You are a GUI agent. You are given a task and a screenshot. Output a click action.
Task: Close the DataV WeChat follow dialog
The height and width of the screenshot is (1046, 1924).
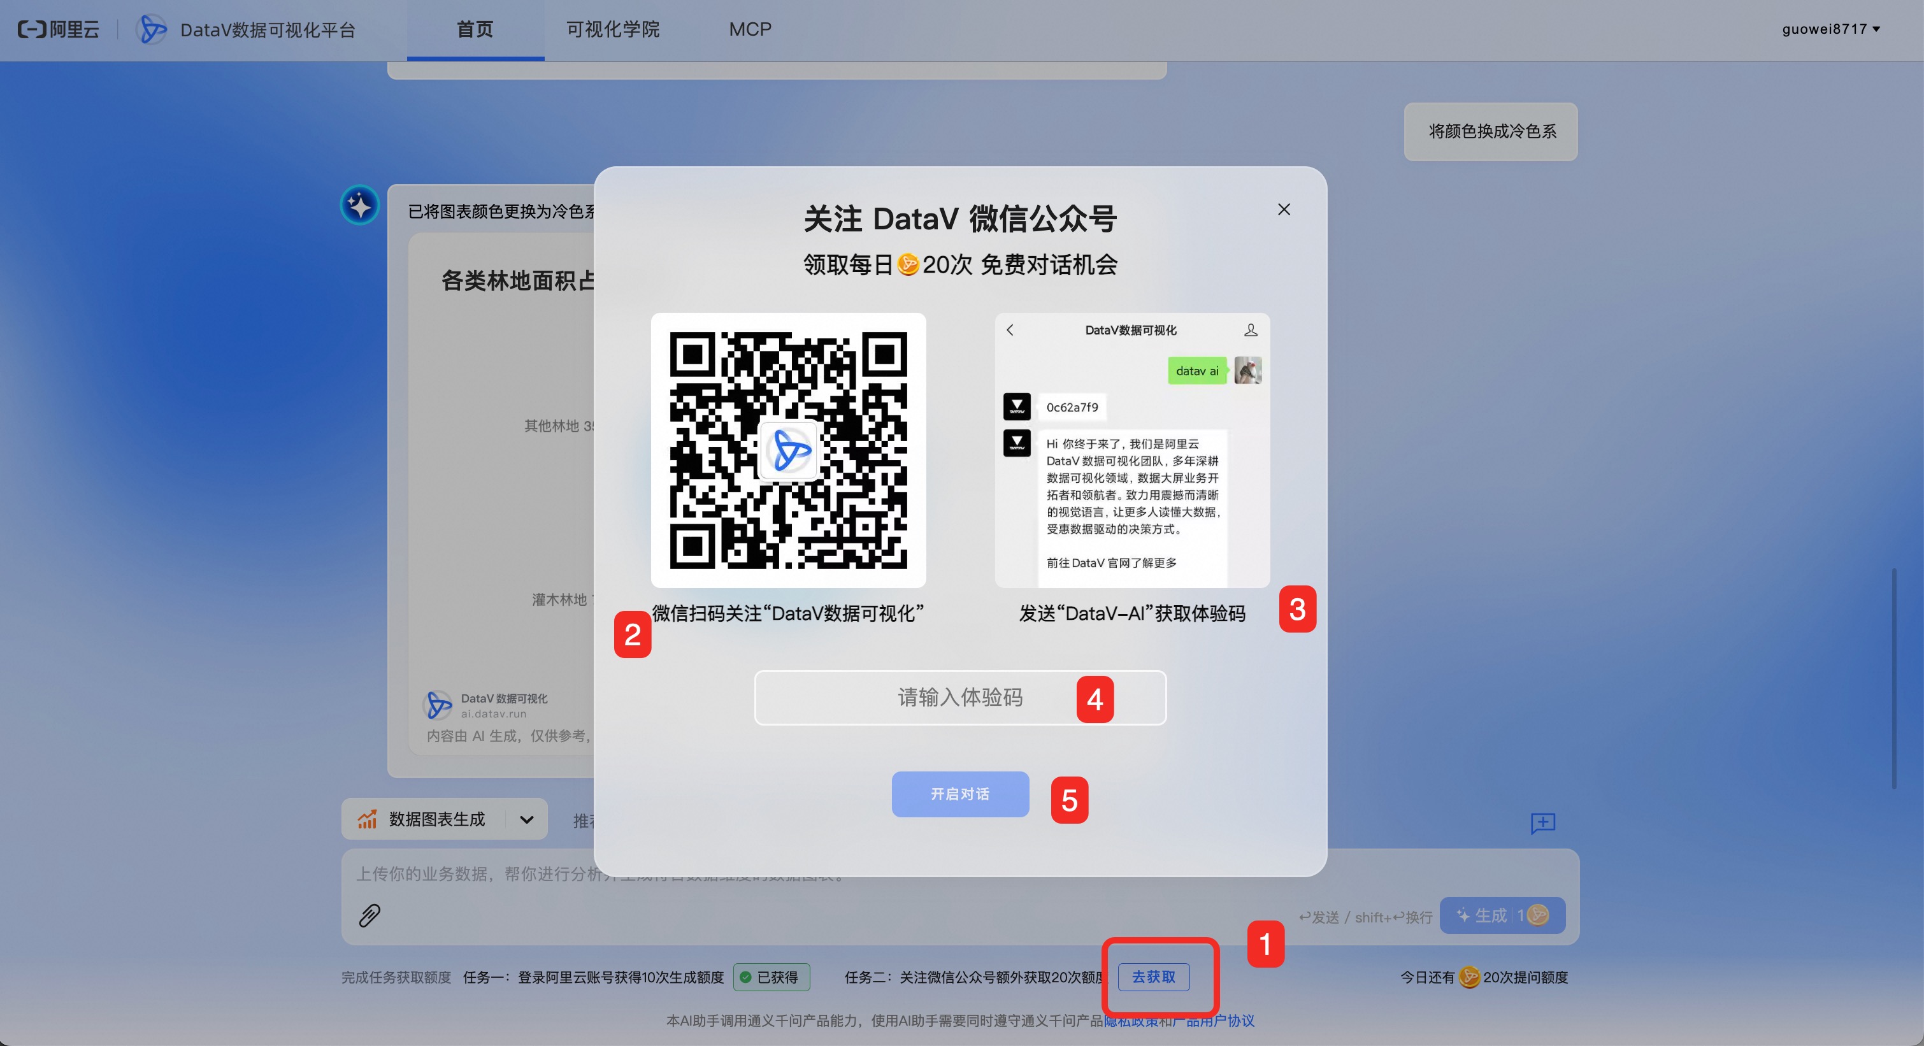click(x=1284, y=210)
